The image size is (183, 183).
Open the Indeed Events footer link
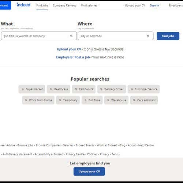[x=85, y=145]
